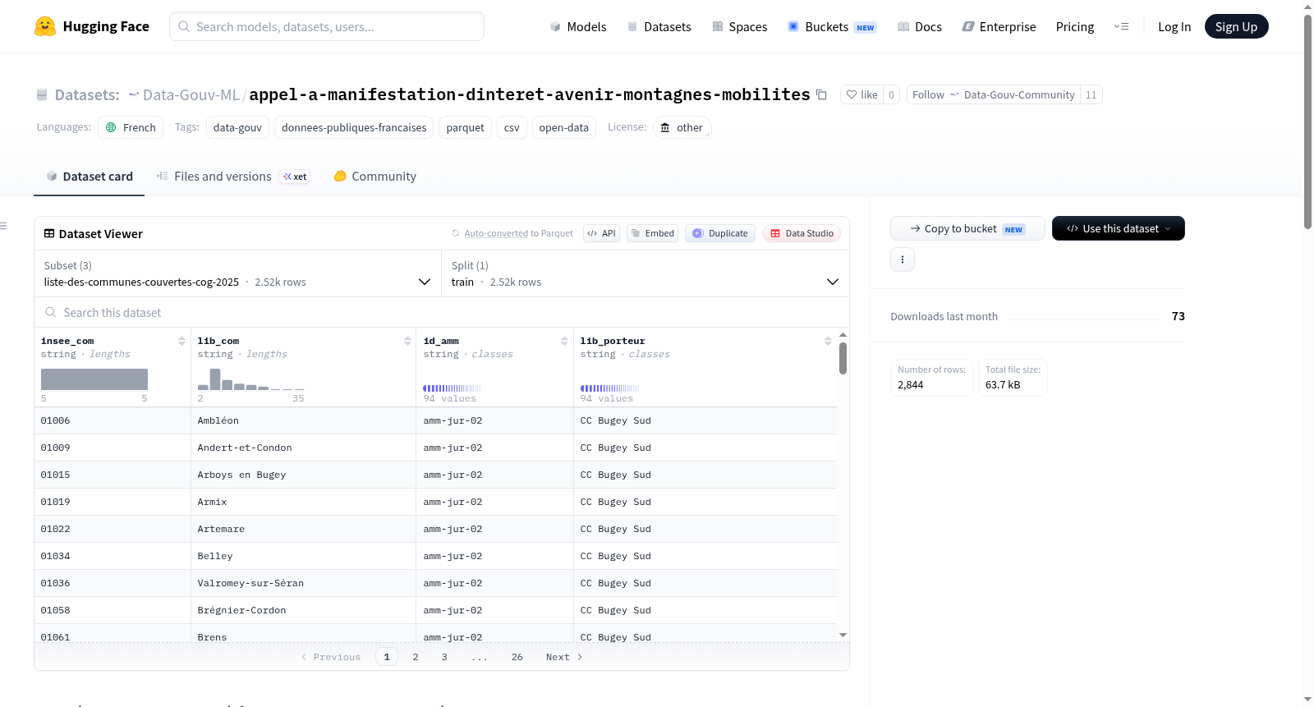This screenshot has height=707, width=1314.
Task: Sort by insee_com column arrows
Action: [181, 341]
